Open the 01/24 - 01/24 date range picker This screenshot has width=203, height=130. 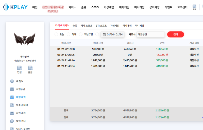113,34
